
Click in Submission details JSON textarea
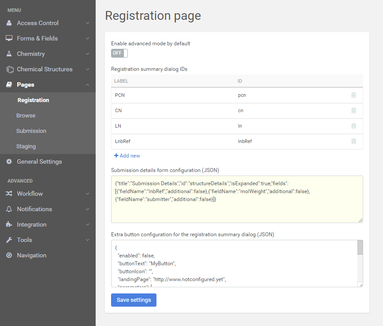tap(237, 207)
